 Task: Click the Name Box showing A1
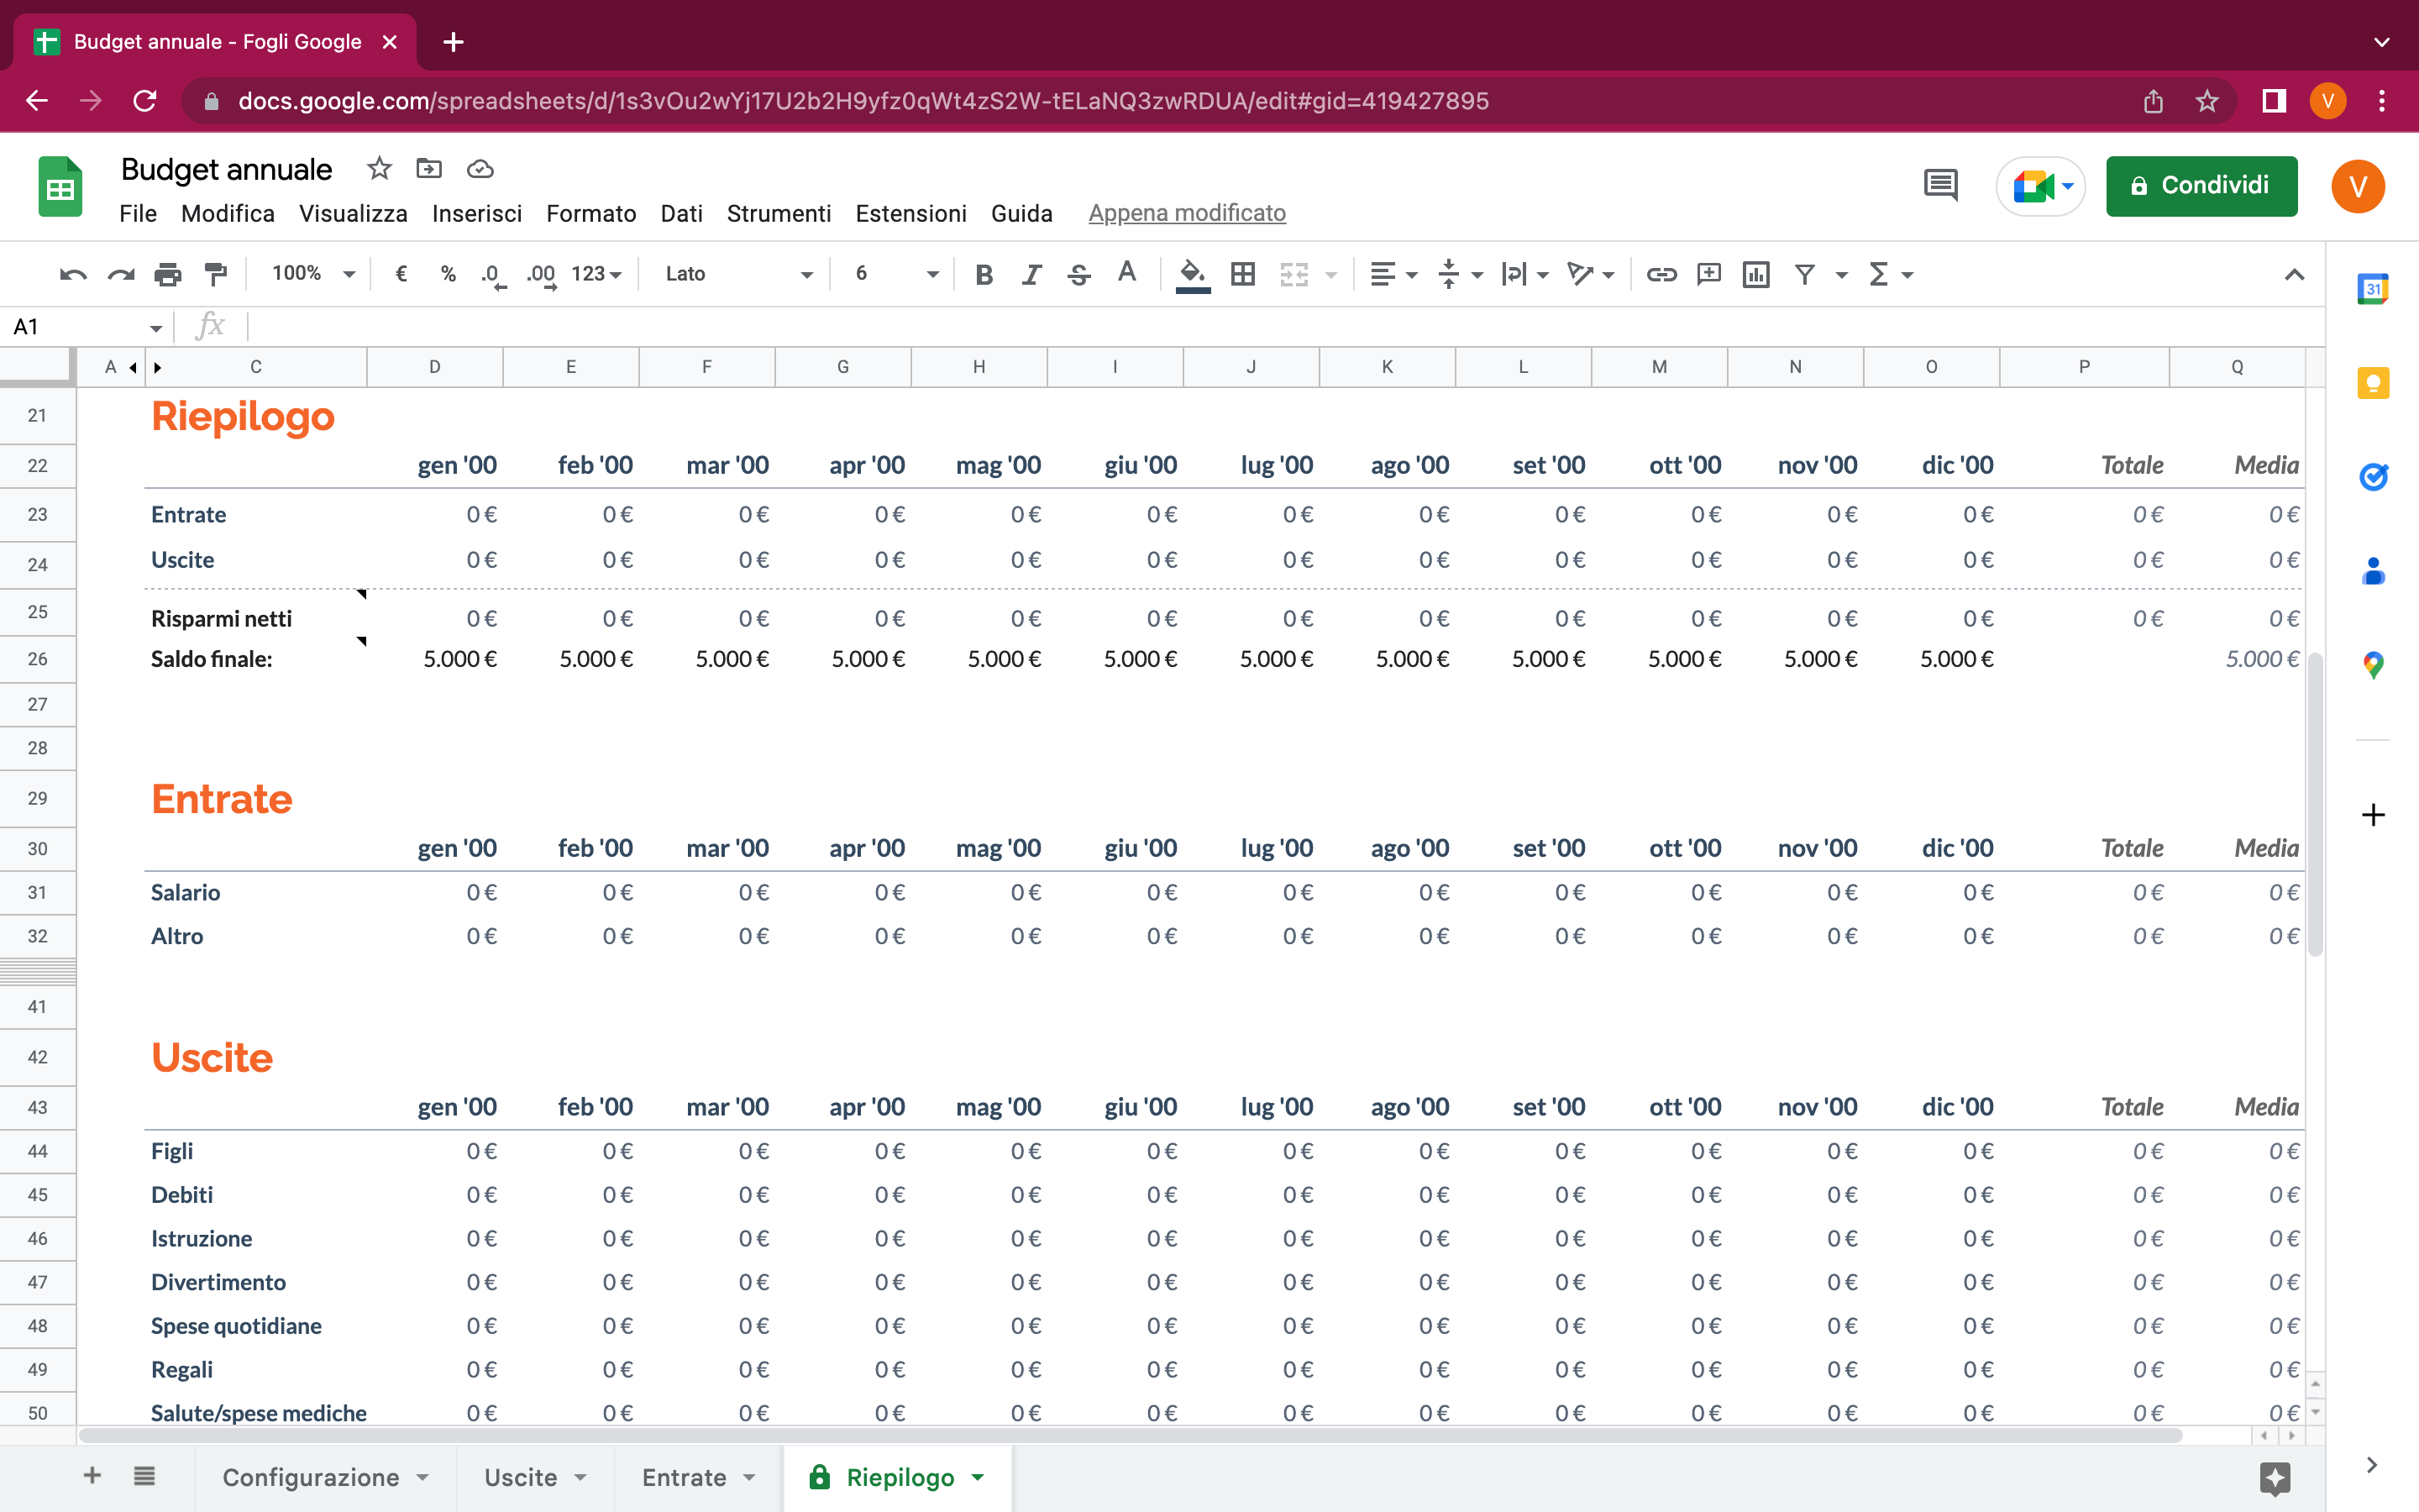[x=85, y=327]
